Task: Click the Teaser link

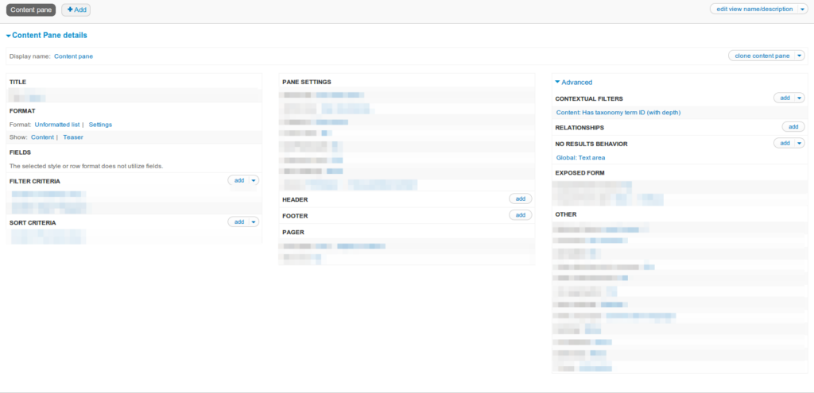Action: tap(73, 137)
